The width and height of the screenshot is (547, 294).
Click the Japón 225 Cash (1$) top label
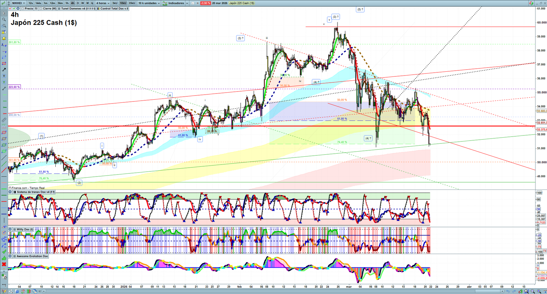242,3
